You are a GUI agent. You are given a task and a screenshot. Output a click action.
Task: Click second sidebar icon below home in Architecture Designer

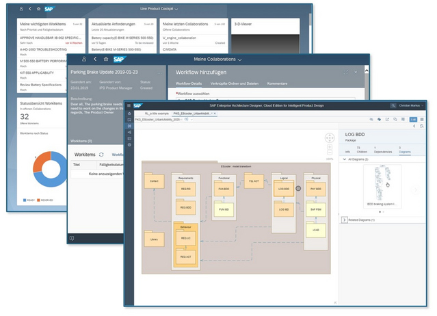click(129, 120)
